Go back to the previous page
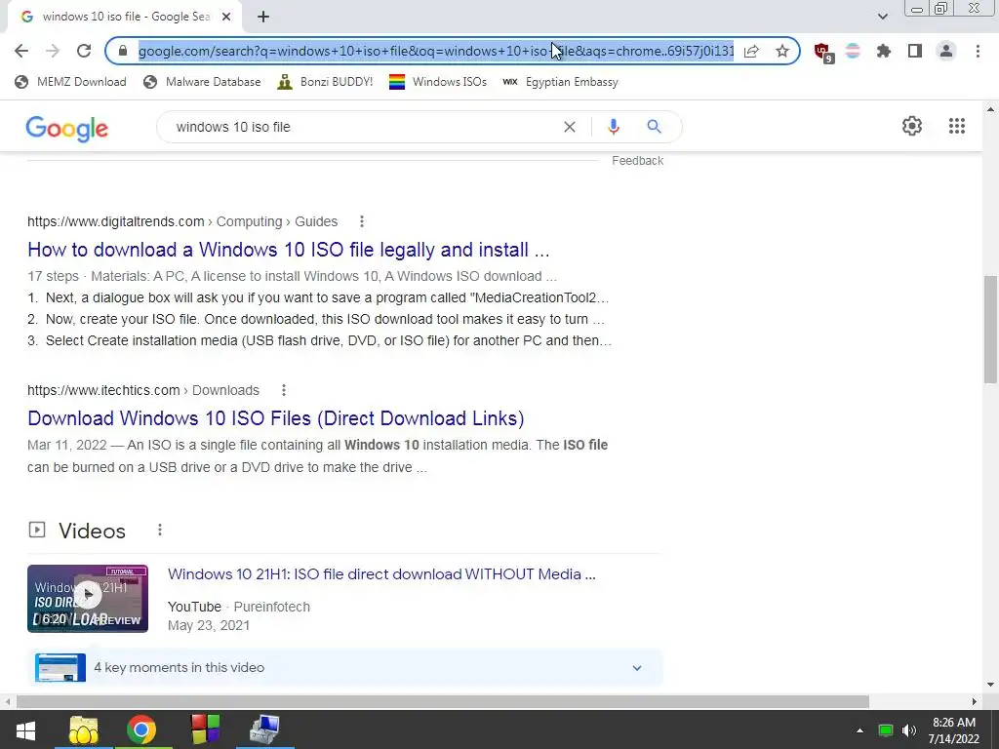The image size is (999, 749). click(21, 51)
